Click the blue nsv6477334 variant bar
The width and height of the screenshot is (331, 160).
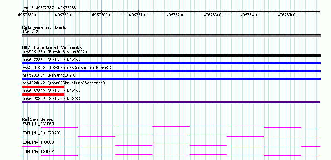click(171, 63)
